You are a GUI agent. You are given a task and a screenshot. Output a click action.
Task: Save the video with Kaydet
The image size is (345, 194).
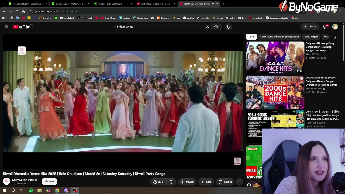tap(225, 182)
